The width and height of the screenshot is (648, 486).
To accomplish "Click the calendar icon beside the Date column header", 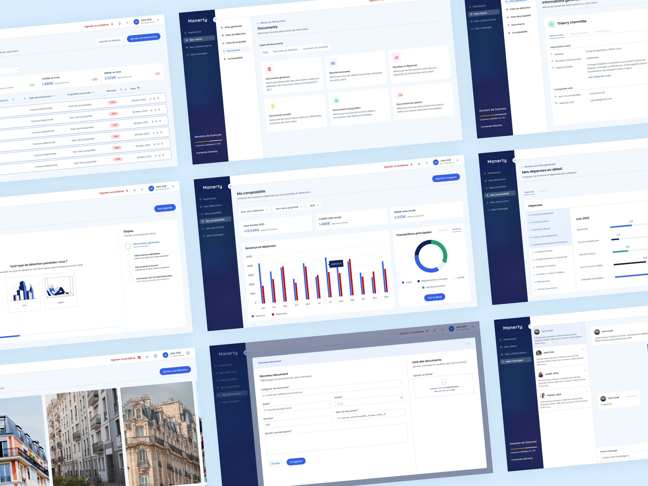I will tap(139, 88).
